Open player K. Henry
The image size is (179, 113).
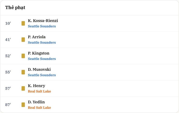[37, 86]
